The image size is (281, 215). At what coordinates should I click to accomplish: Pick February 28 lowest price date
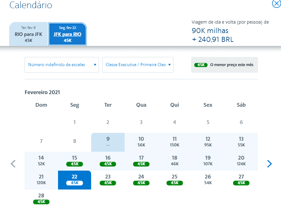pyautogui.click(x=41, y=199)
